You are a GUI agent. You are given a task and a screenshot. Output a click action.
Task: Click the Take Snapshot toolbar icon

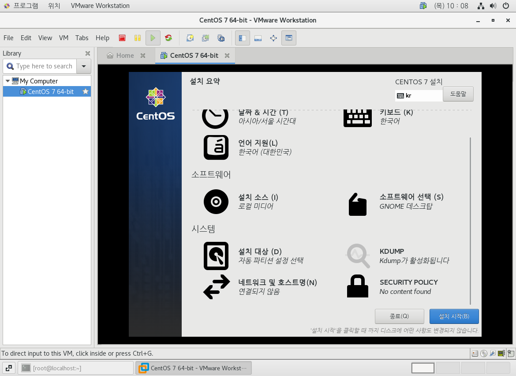[x=190, y=38]
